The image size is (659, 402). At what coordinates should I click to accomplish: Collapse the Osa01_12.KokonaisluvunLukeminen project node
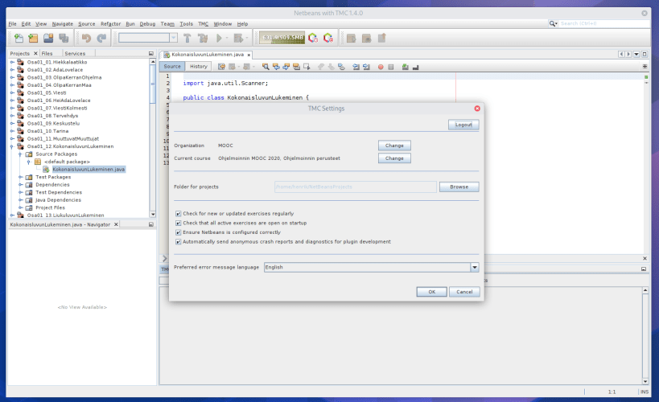12,146
